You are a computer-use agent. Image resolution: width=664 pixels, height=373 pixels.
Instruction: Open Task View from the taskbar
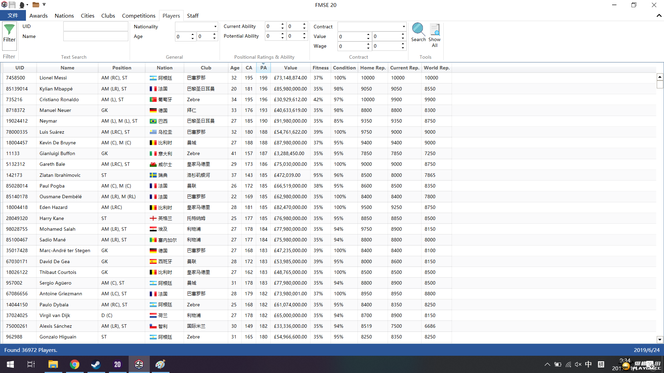(x=31, y=364)
